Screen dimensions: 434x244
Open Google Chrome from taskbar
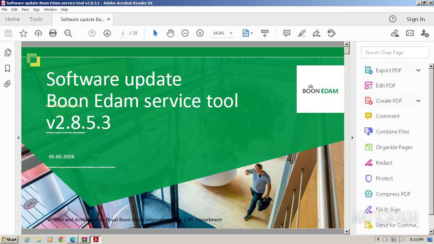point(61,240)
